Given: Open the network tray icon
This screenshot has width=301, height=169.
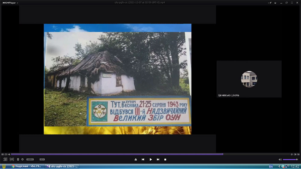Looking at the screenshot, I should coord(287,166).
